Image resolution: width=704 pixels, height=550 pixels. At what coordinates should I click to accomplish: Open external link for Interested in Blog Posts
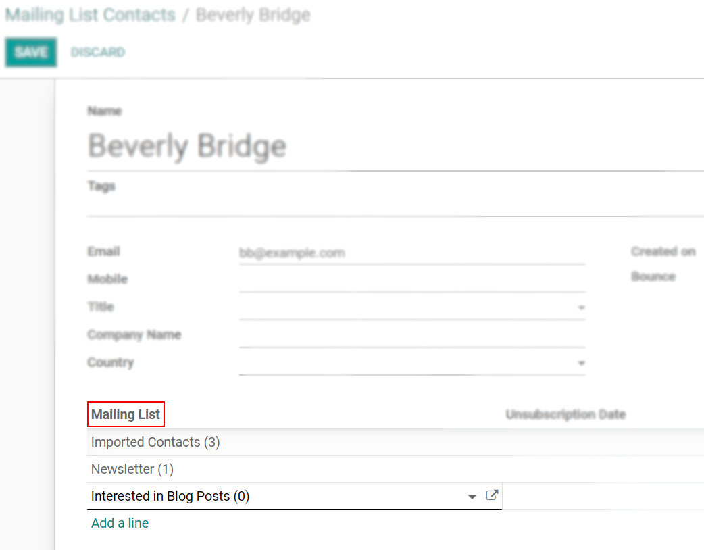point(493,496)
